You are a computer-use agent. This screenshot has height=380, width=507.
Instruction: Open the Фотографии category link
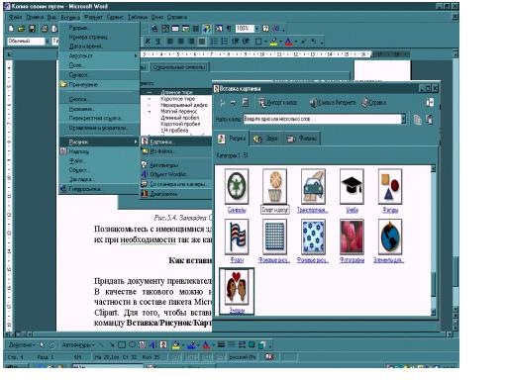[352, 260]
